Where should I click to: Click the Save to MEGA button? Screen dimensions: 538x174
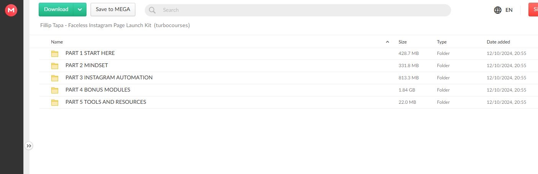tap(113, 10)
